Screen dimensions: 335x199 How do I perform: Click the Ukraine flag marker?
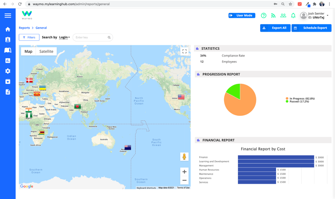pyautogui.click(x=43, y=88)
